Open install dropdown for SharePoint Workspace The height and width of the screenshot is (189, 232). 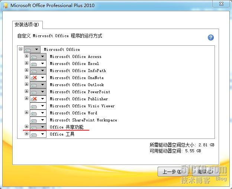(38, 120)
